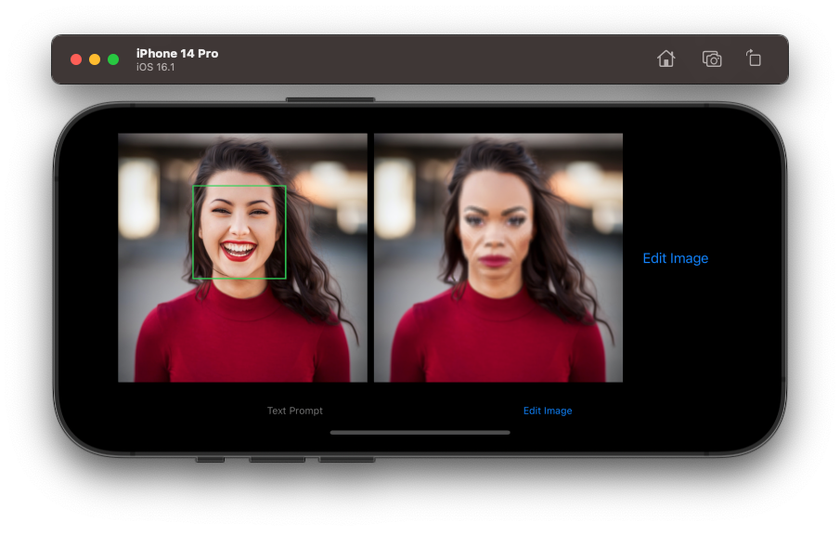Take a simulator screenshot with camera icon
The image size is (840, 535).
712,59
